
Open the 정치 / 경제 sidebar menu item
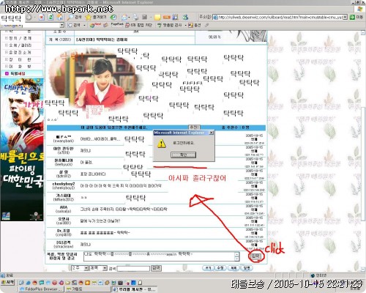[x=20, y=38]
